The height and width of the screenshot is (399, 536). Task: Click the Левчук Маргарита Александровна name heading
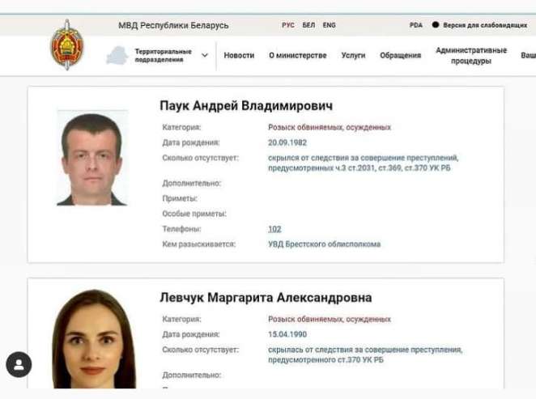click(266, 298)
